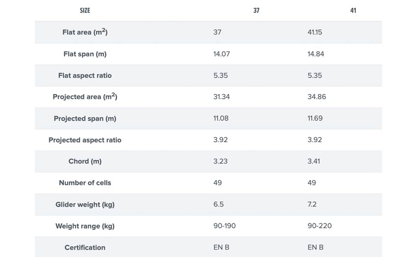417x257 pixels.
Task: Click the 3.41 chord value
Action: pos(313,161)
